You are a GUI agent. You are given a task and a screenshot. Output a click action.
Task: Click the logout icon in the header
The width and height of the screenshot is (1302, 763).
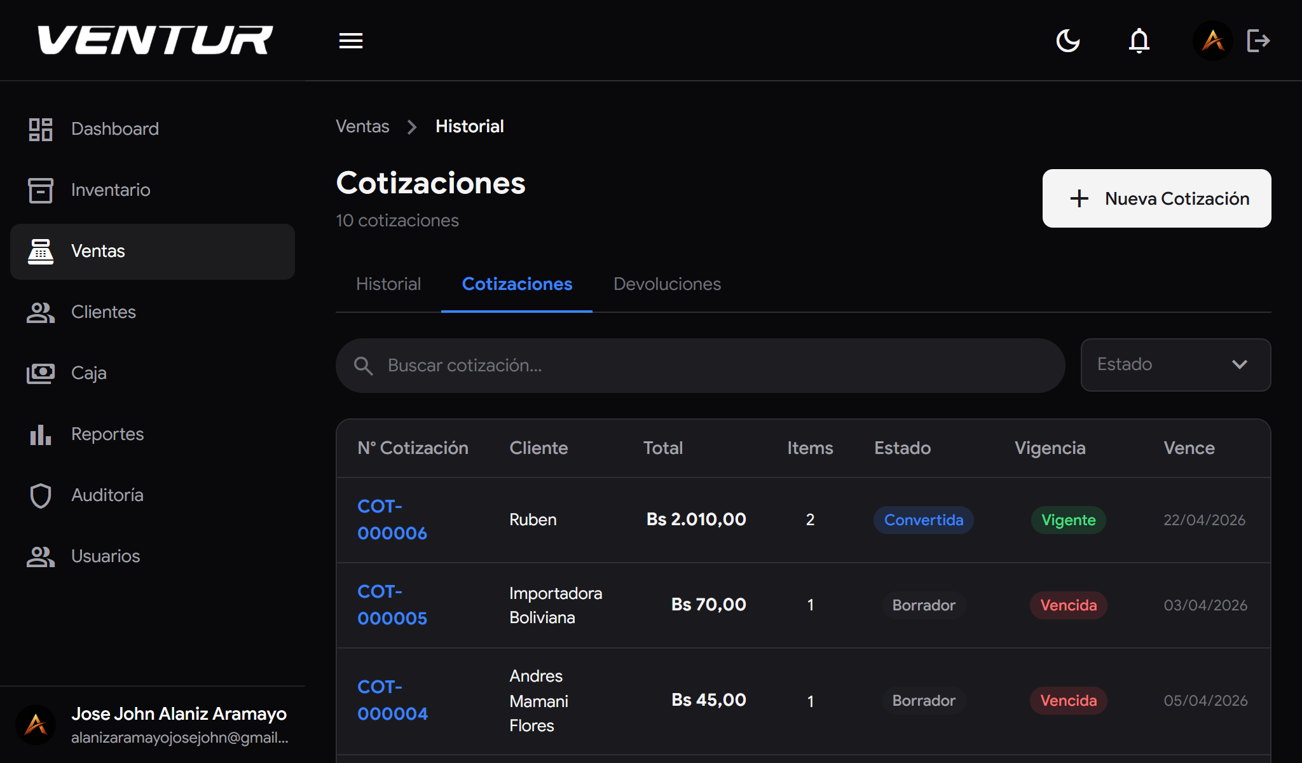pyautogui.click(x=1258, y=40)
